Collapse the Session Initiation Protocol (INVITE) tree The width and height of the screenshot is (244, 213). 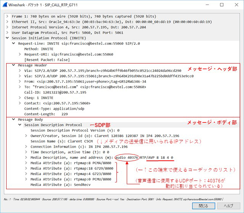click(x=7, y=38)
